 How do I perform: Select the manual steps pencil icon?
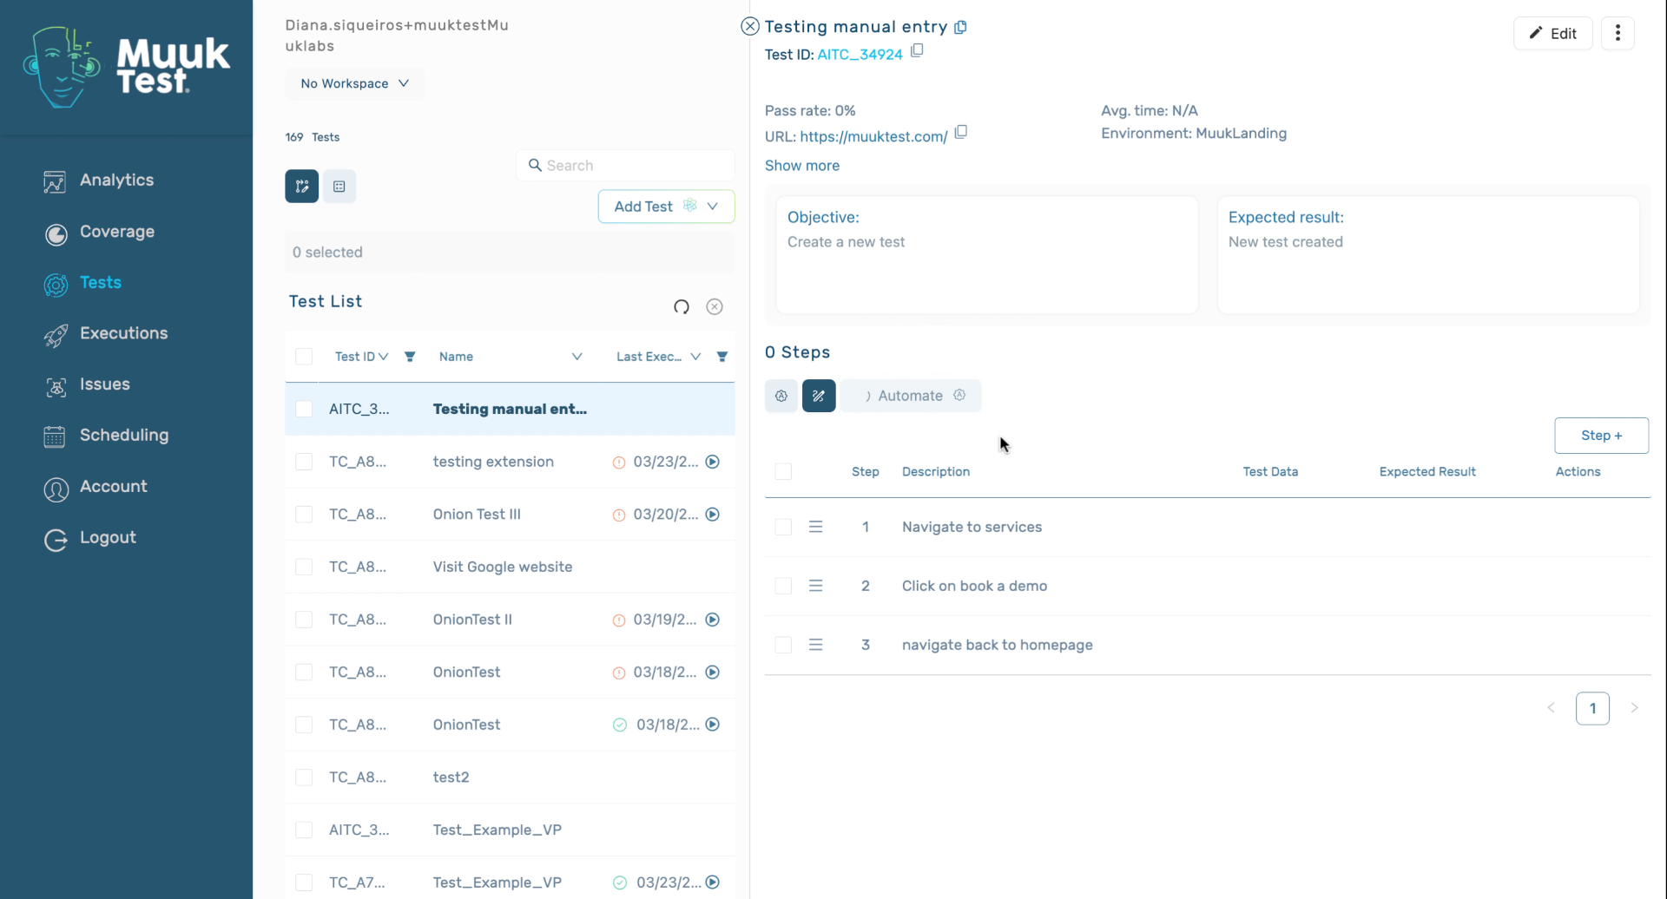click(x=819, y=397)
